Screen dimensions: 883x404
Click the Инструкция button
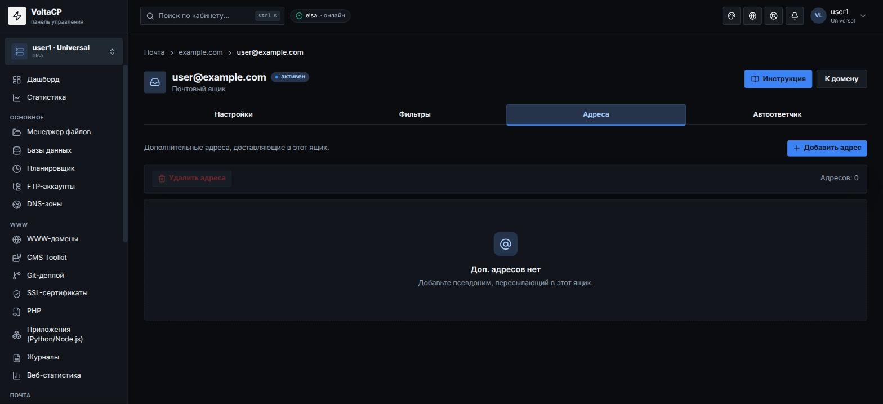[778, 79]
